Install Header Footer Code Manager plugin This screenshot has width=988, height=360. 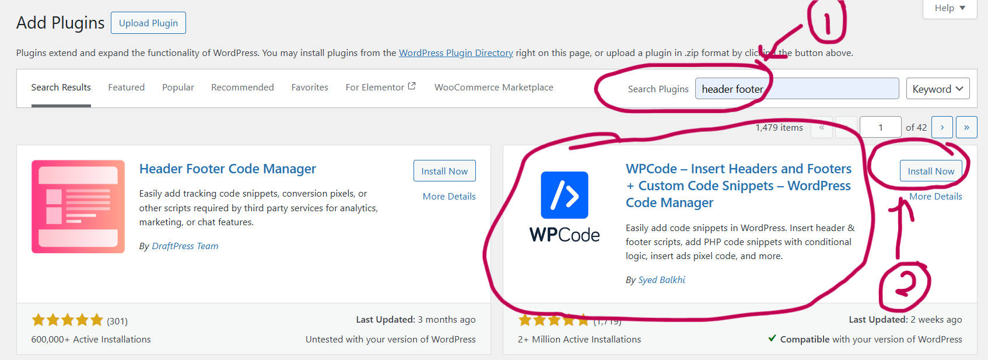pyautogui.click(x=444, y=171)
